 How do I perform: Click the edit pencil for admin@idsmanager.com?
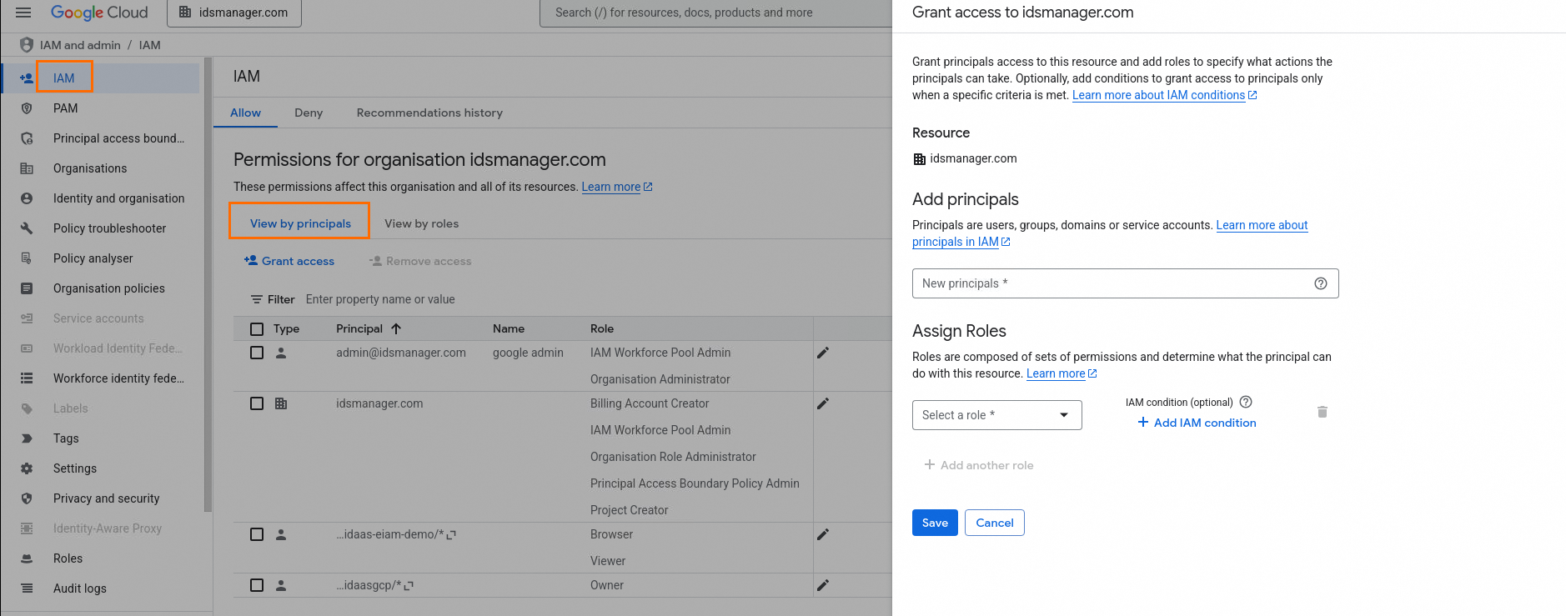point(823,353)
